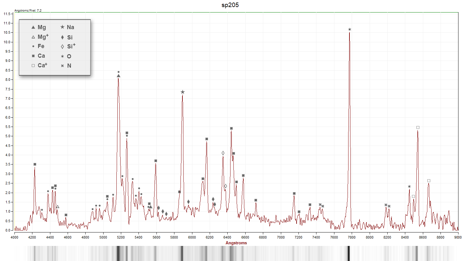Click the darkest band in the grayscale spectrum strip

[x=349, y=253]
